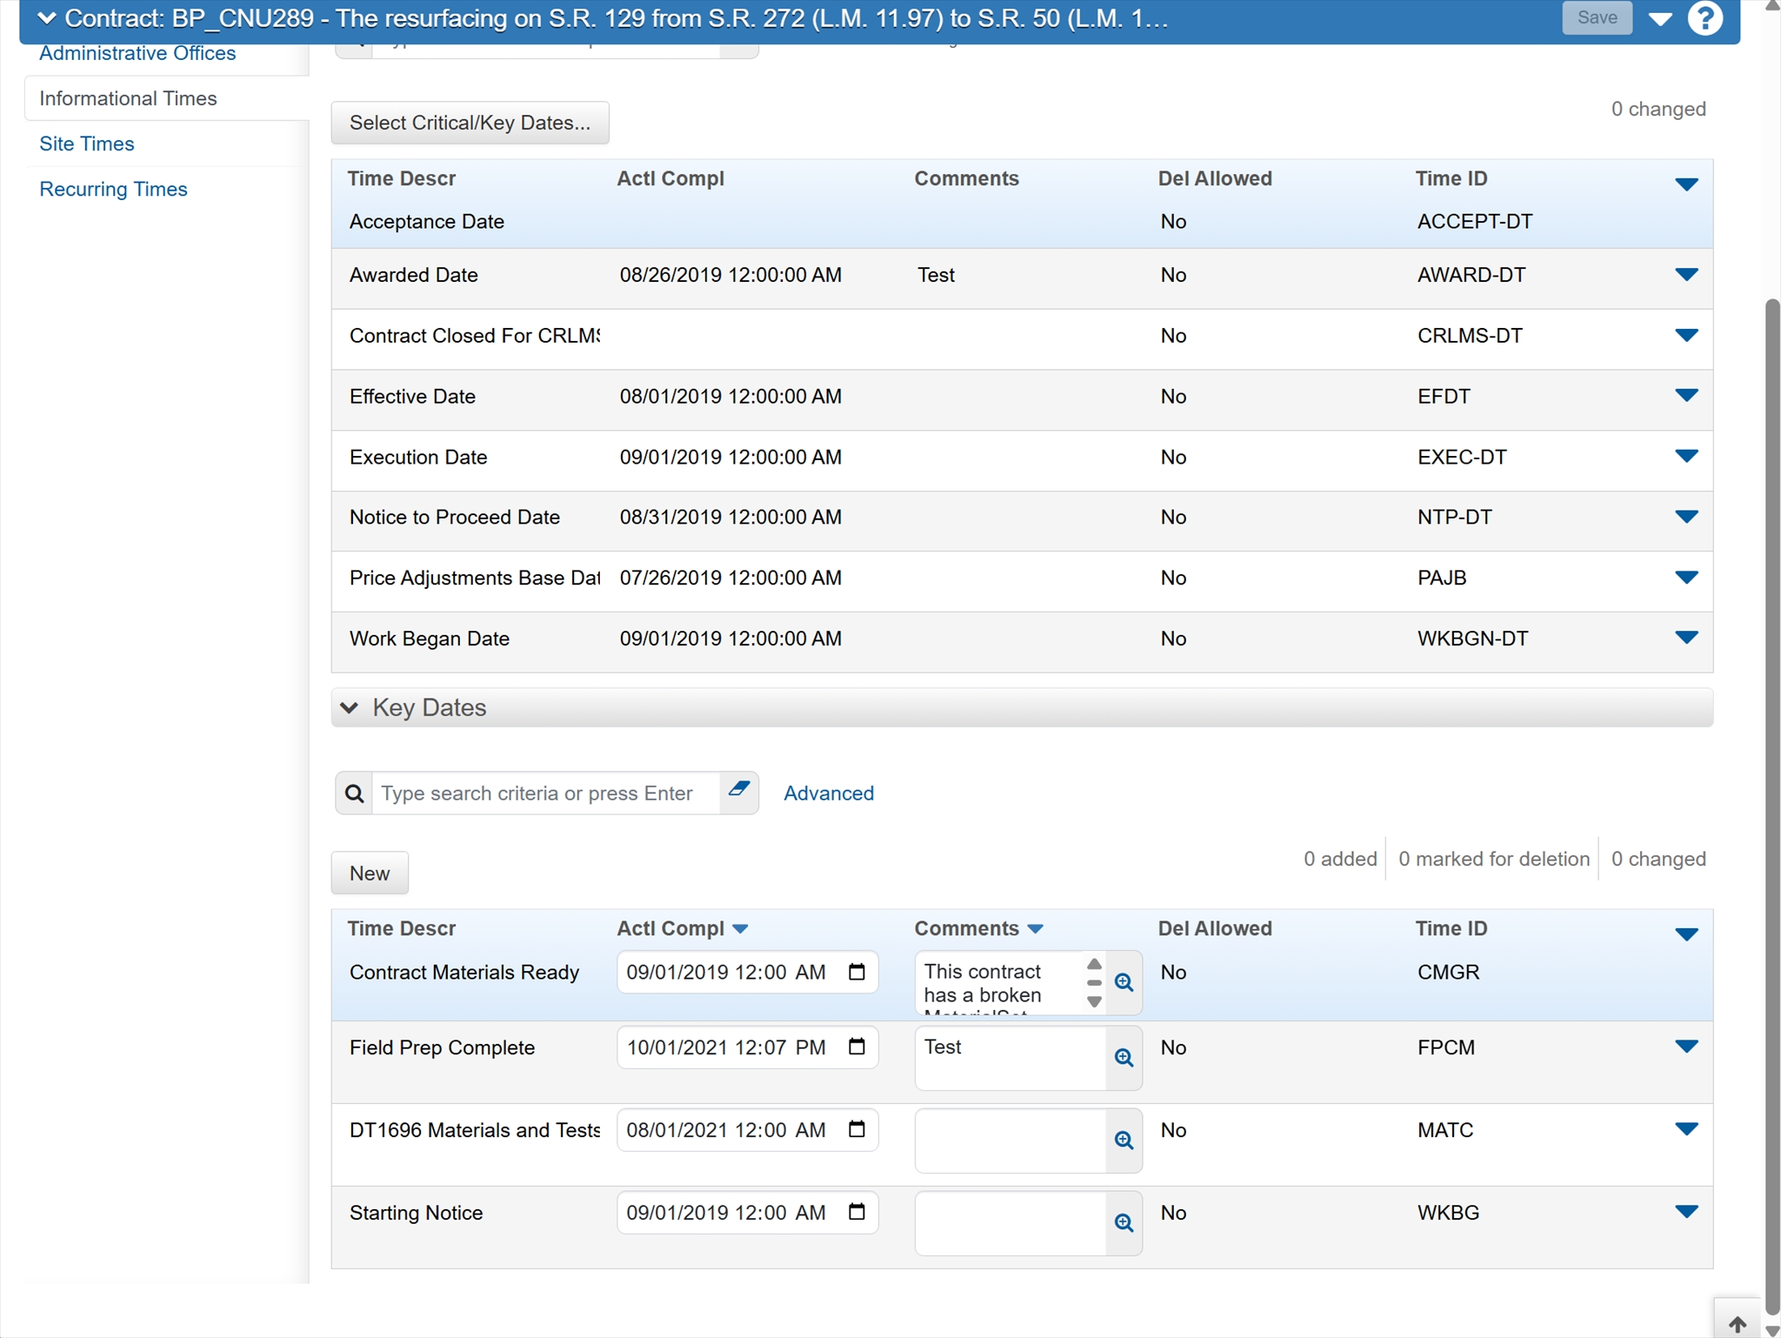
Task: Collapse the Contract header chevron
Action: click(x=47, y=18)
